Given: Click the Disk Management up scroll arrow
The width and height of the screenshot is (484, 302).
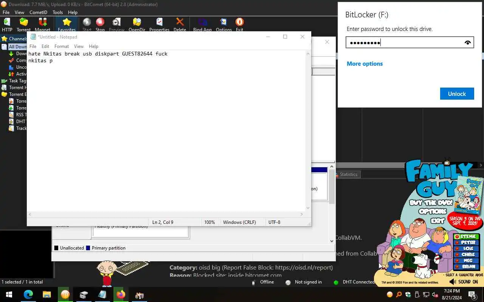Looking at the screenshot, I should coord(332,166).
